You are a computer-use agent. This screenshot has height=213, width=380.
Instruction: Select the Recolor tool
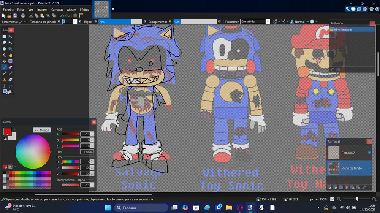click(11, 79)
